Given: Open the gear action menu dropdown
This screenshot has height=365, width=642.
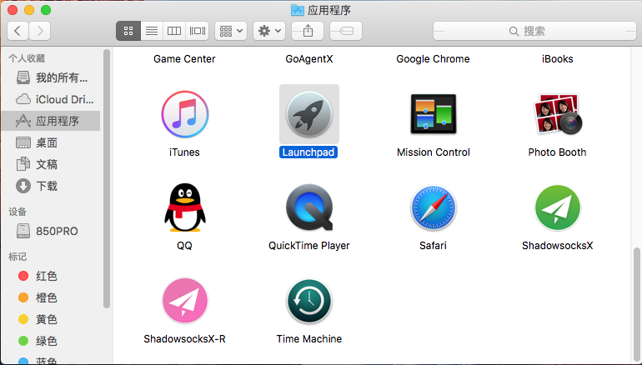Looking at the screenshot, I should (x=270, y=31).
